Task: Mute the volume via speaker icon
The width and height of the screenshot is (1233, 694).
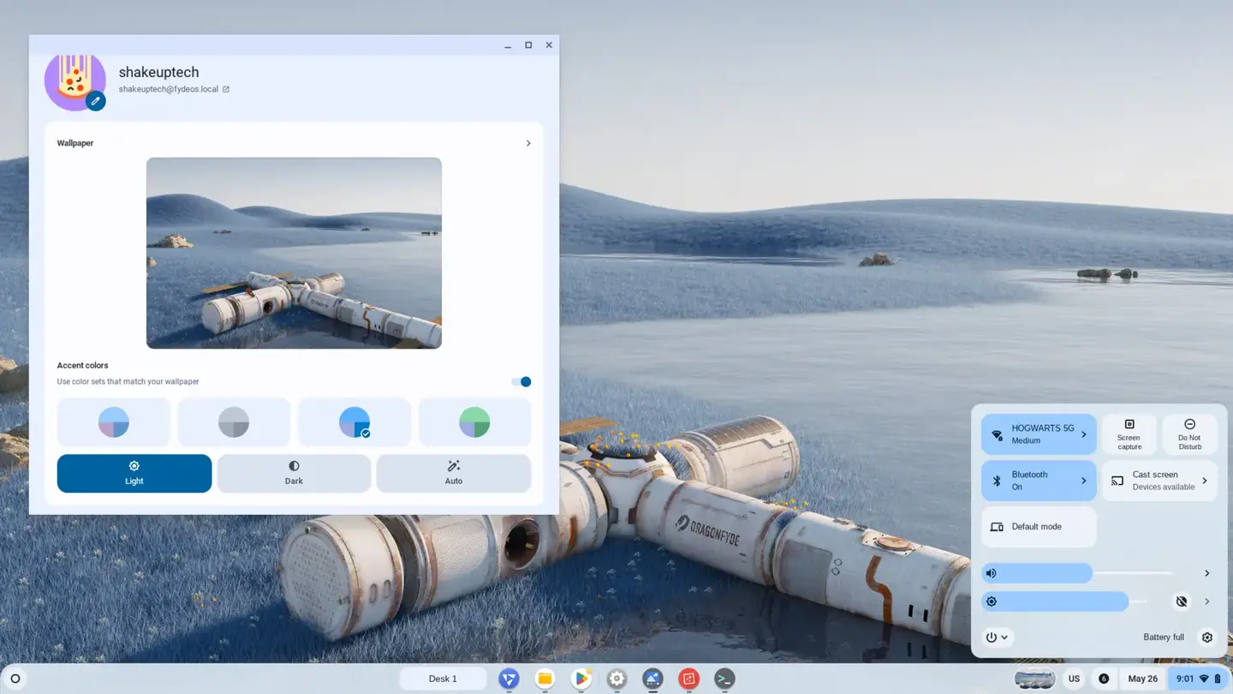Action: (x=991, y=572)
